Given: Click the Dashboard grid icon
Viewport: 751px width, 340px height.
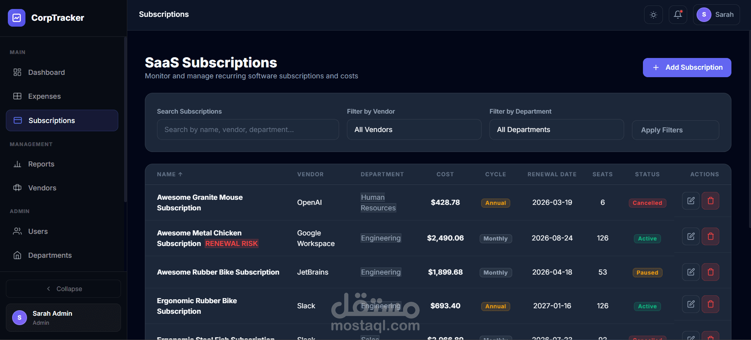Looking at the screenshot, I should [x=17, y=72].
